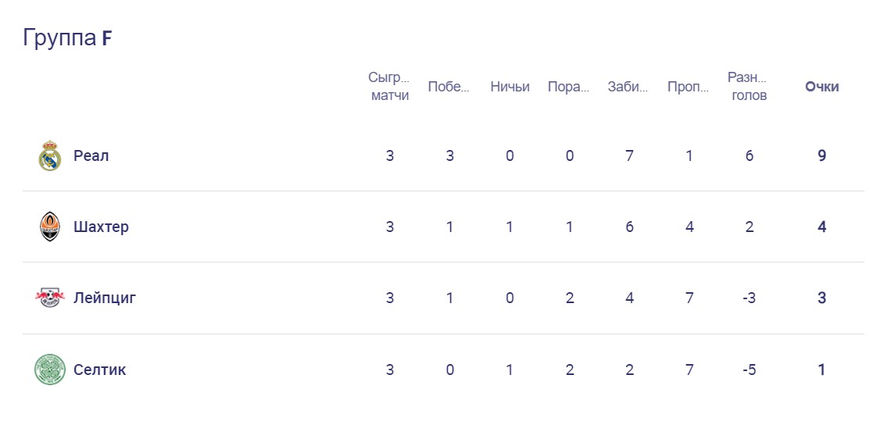This screenshot has width=884, height=425.
Task: Click the truncated Проп... column header
Action: [x=689, y=87]
